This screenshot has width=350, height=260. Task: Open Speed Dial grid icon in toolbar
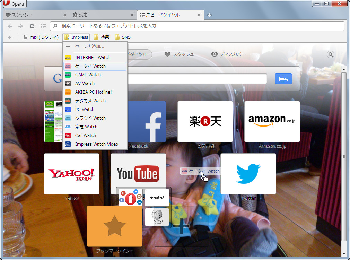(x=43, y=26)
